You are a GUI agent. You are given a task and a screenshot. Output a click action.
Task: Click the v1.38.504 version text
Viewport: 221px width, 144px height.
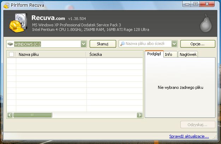click(77, 19)
